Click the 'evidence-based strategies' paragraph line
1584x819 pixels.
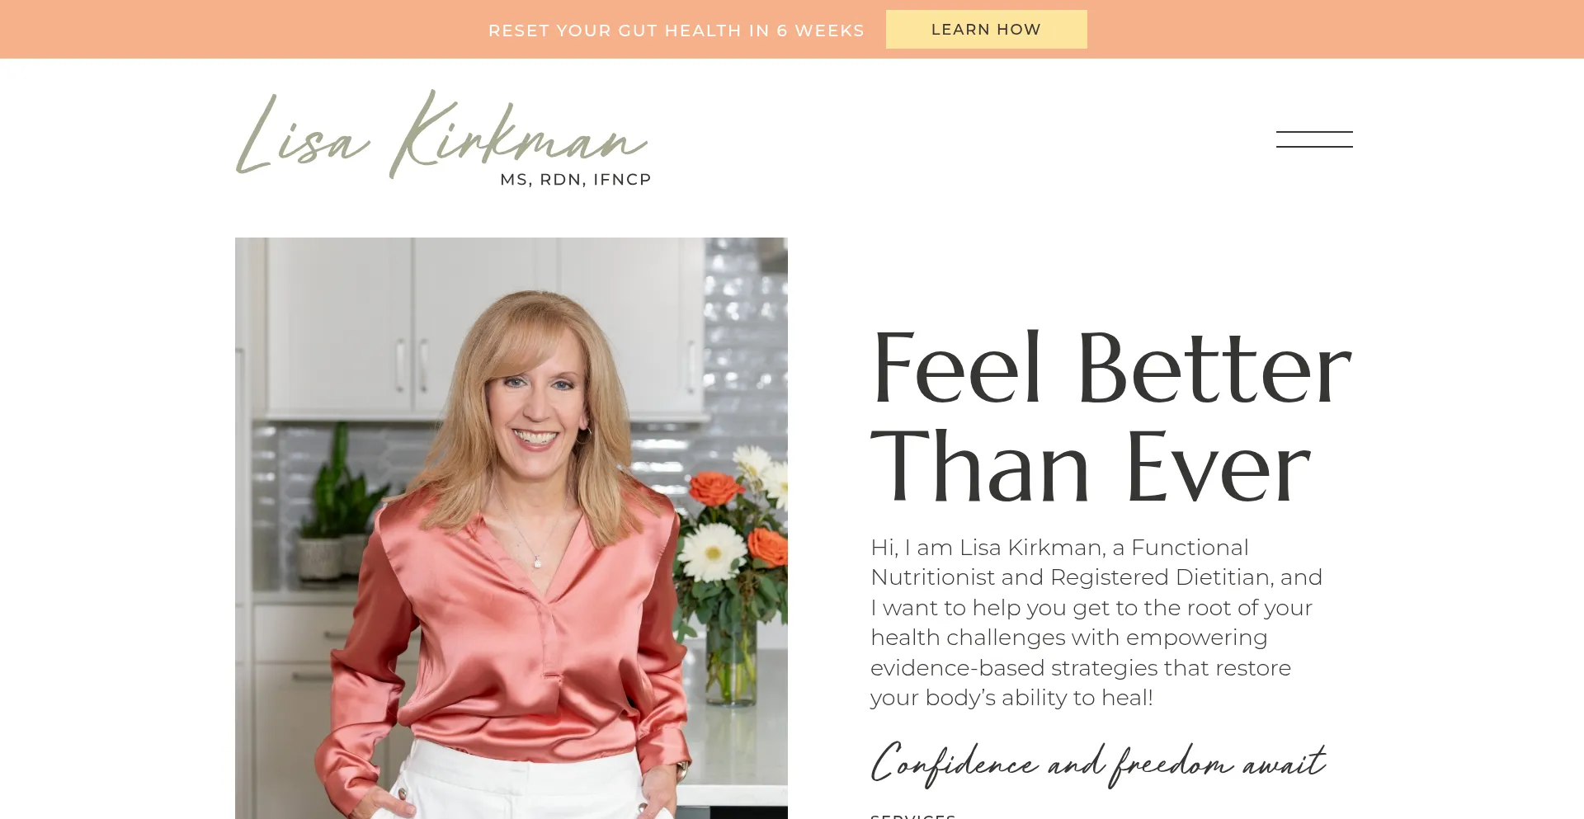coord(1081,668)
